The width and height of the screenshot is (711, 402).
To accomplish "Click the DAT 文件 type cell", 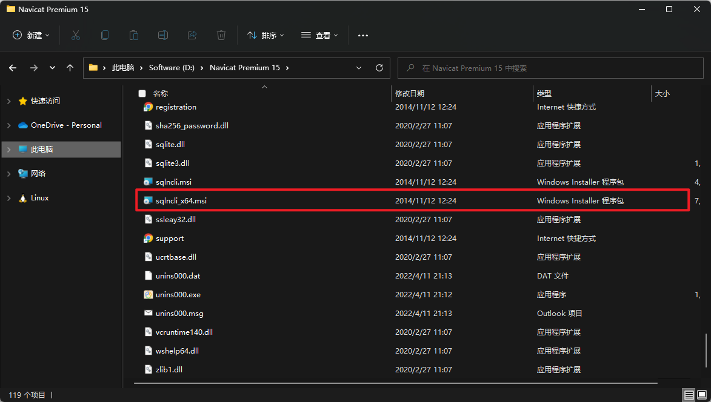I will pyautogui.click(x=553, y=275).
